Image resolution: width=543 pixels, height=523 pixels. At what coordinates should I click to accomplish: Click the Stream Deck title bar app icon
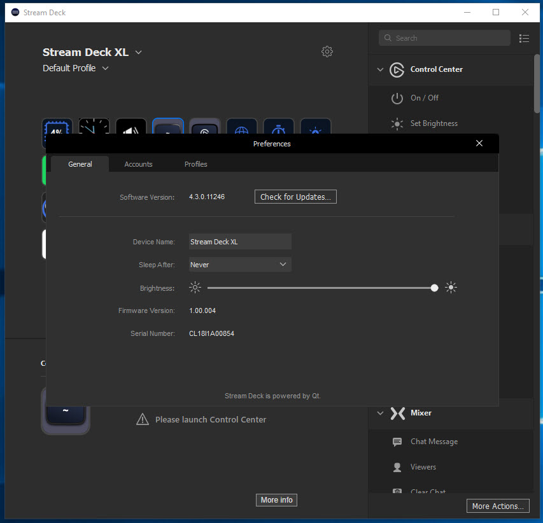(x=15, y=13)
